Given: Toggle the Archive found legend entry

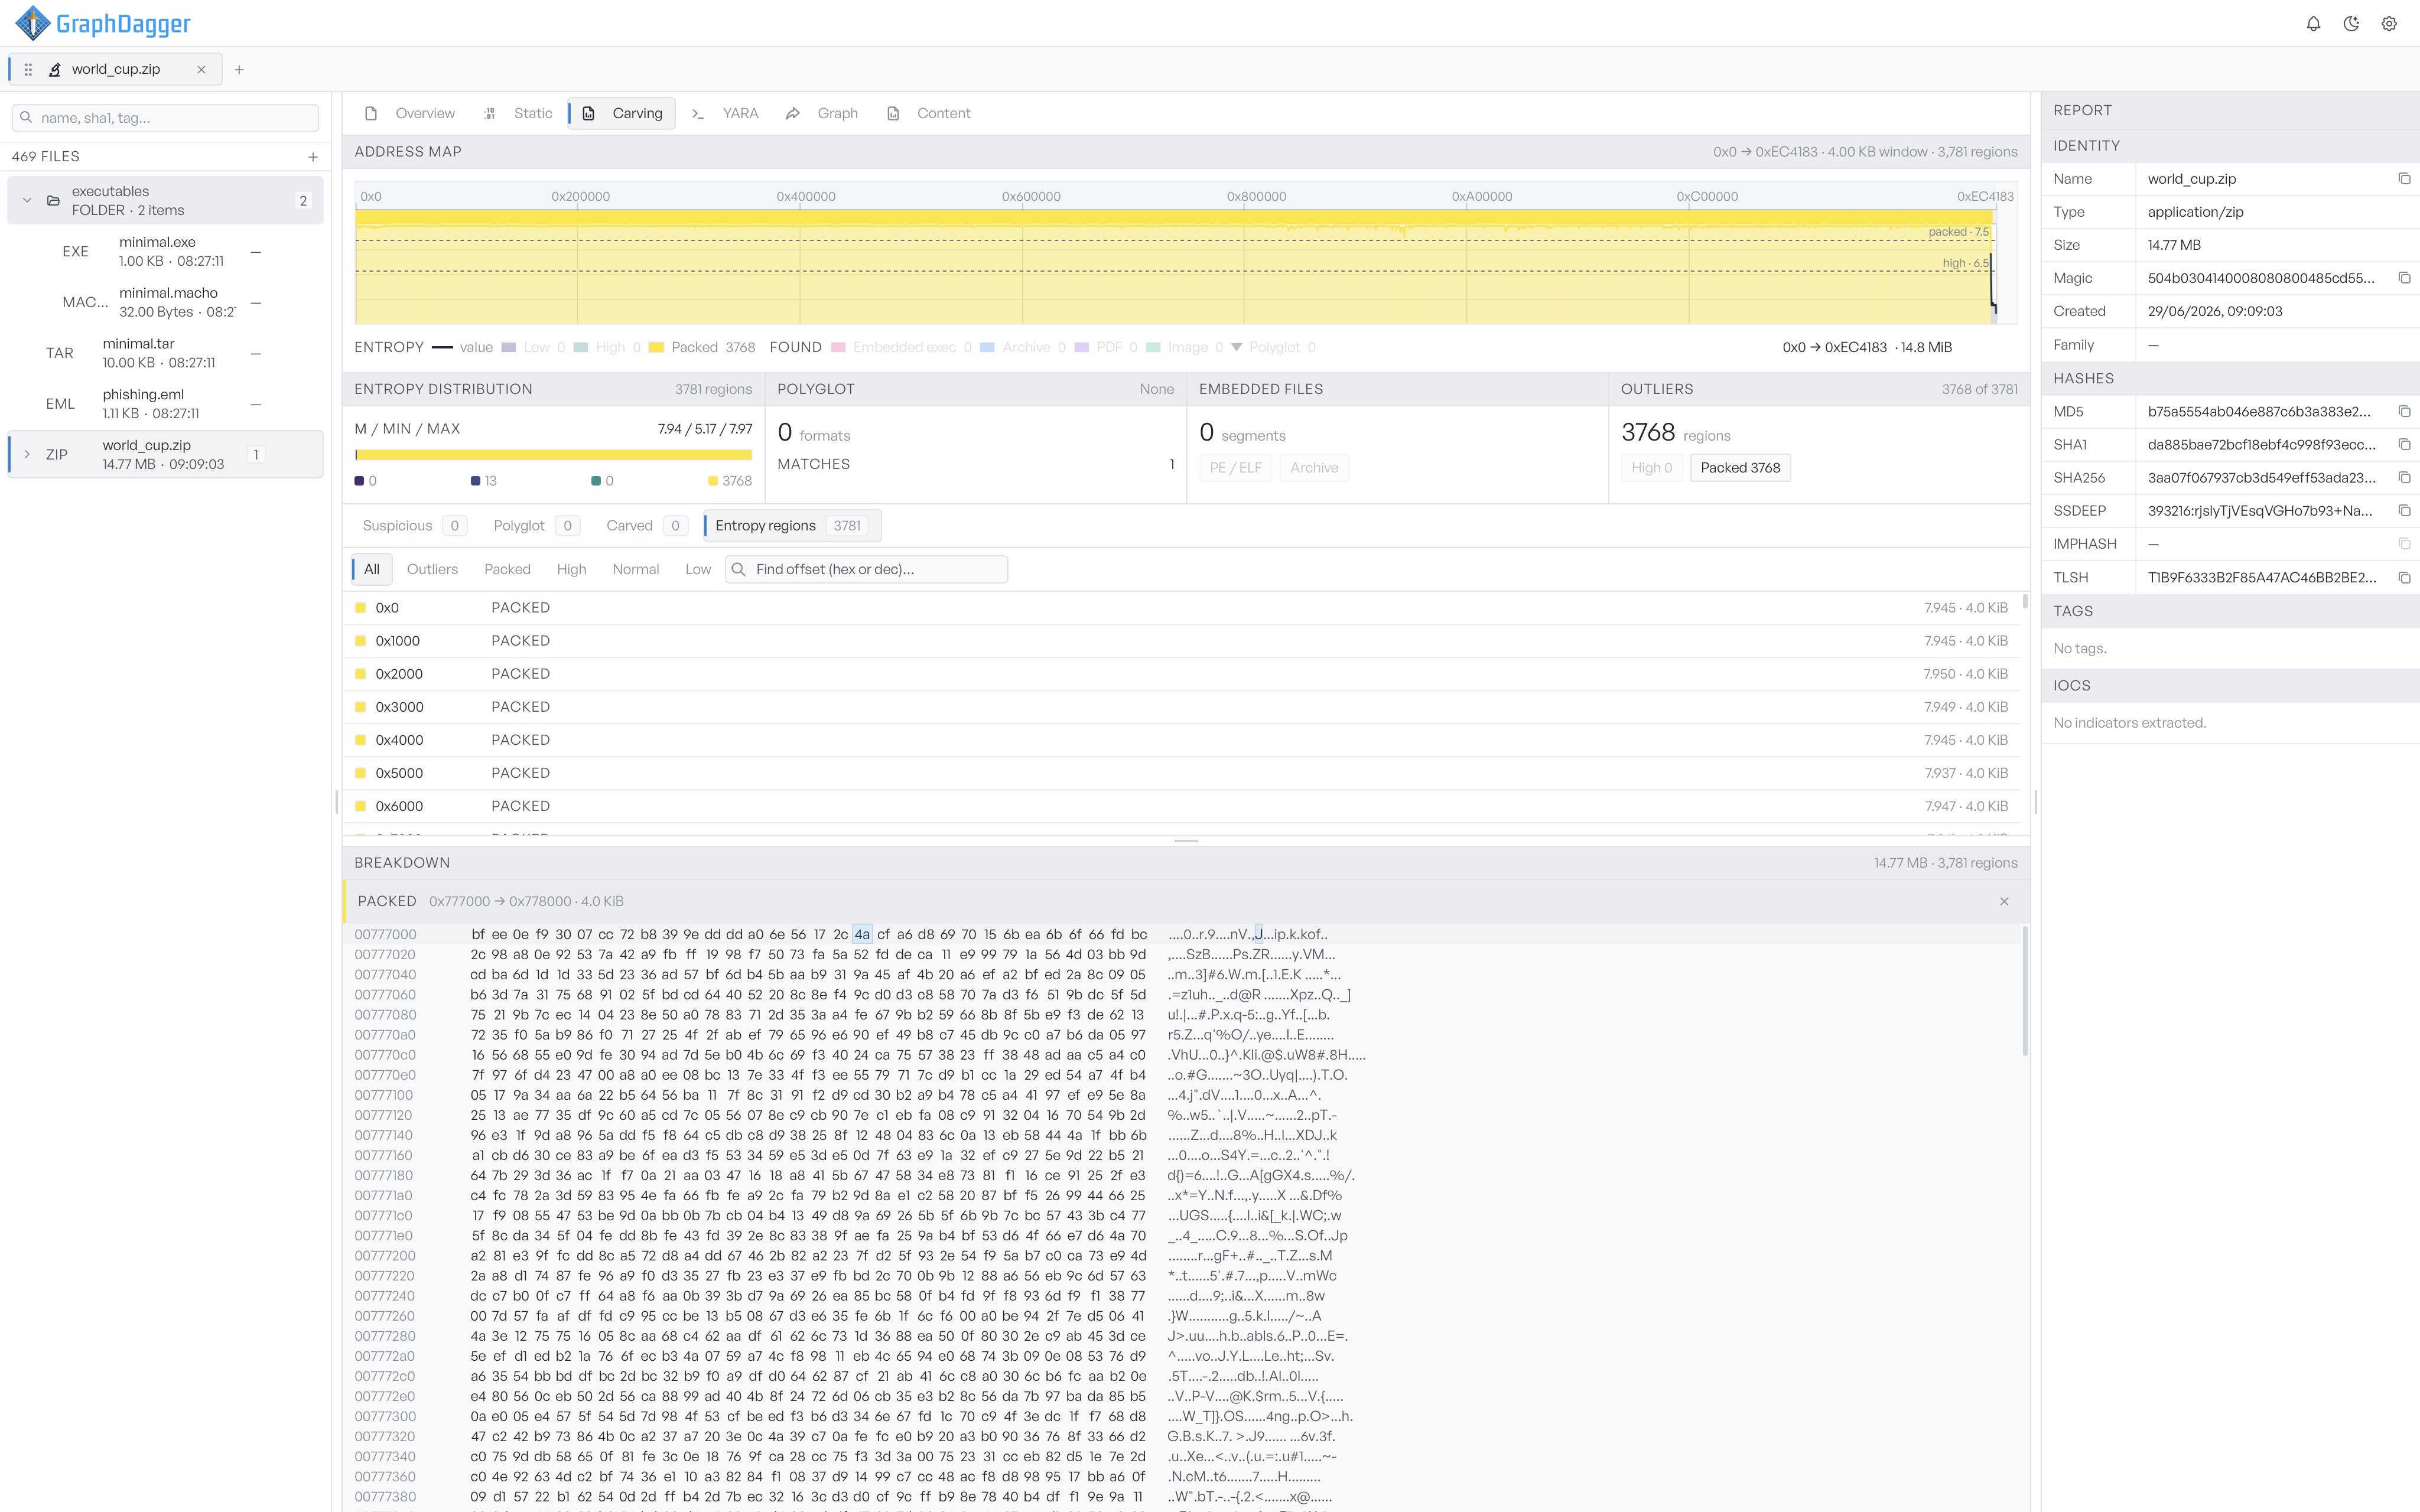Looking at the screenshot, I should pyautogui.click(x=1023, y=347).
